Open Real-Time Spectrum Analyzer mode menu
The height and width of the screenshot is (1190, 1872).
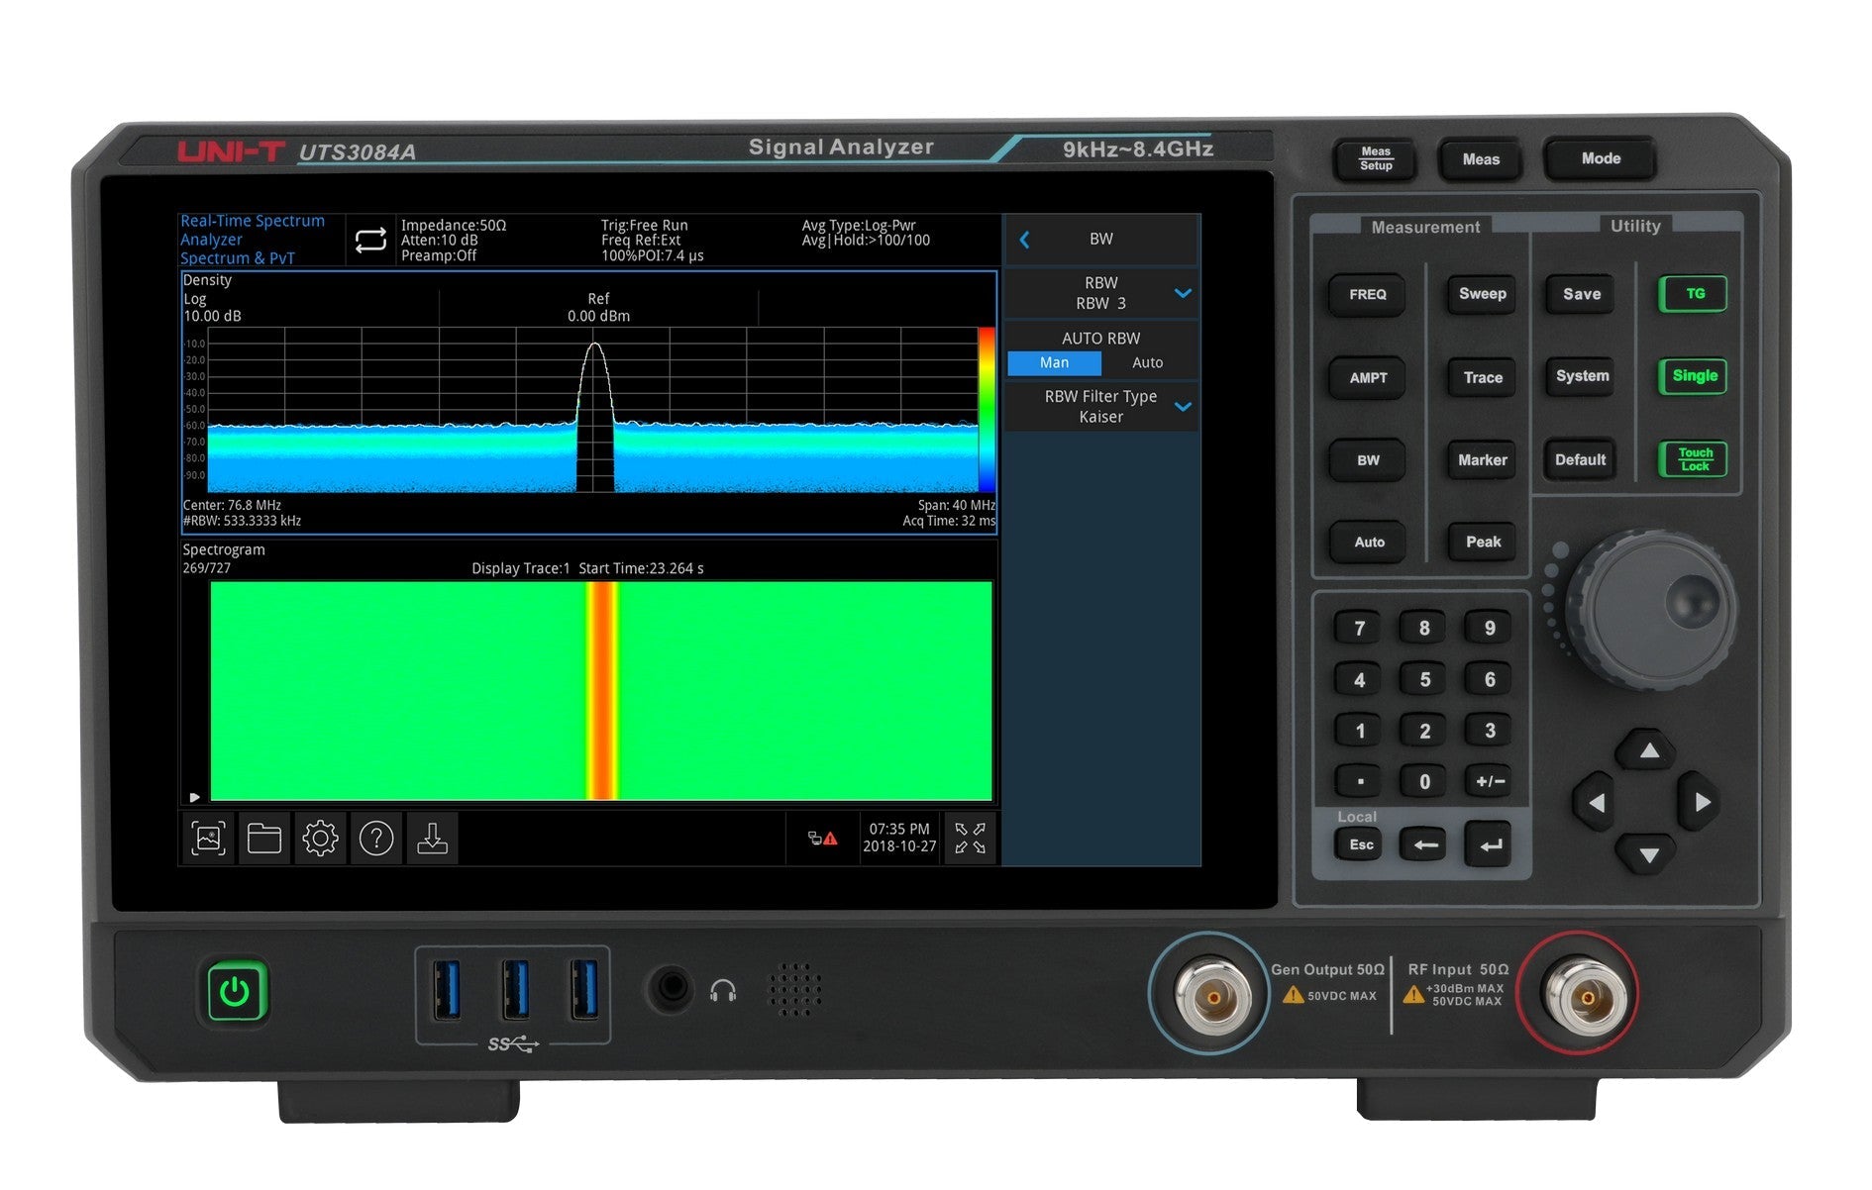(x=253, y=240)
